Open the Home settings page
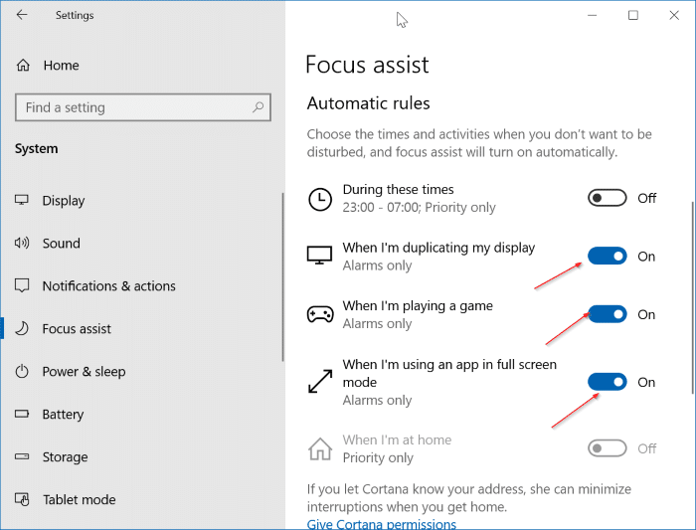Screen dimensions: 696x530 click(61, 66)
